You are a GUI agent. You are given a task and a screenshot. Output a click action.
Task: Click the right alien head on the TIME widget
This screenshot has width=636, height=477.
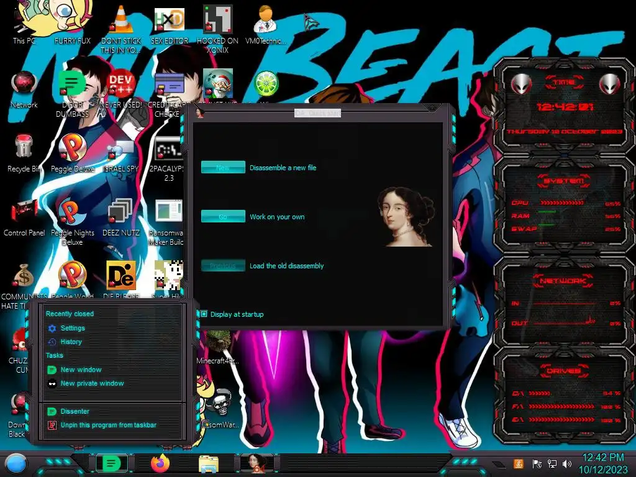click(x=609, y=84)
